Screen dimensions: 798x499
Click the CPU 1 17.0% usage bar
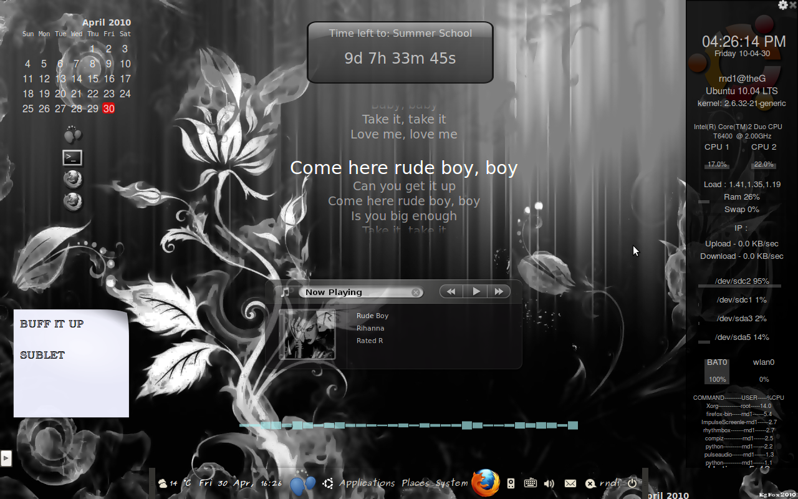pos(717,165)
